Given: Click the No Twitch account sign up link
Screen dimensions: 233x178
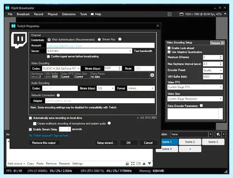Looking at the screenshot, I should (x=49, y=135).
